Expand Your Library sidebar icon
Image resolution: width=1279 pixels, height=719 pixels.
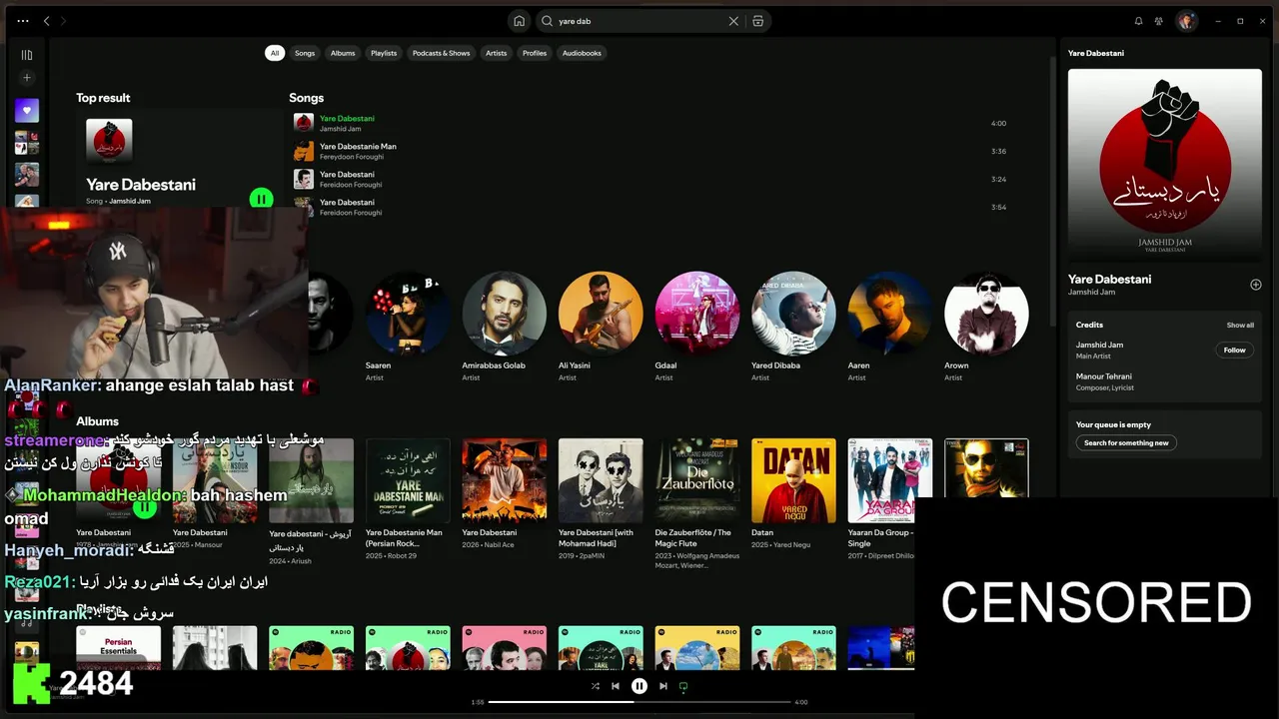pyautogui.click(x=27, y=55)
